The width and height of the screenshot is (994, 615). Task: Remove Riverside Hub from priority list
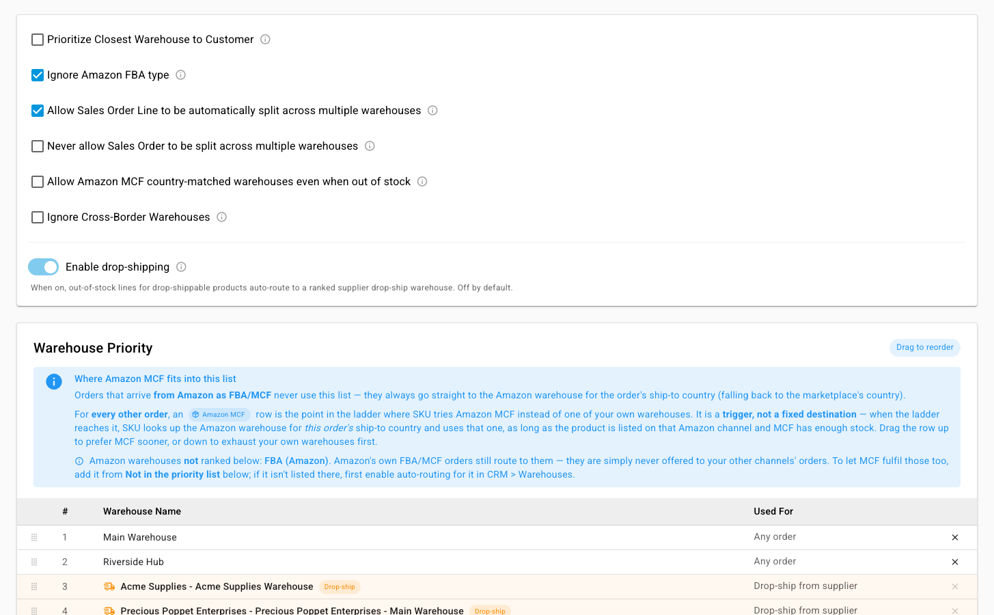click(x=955, y=562)
